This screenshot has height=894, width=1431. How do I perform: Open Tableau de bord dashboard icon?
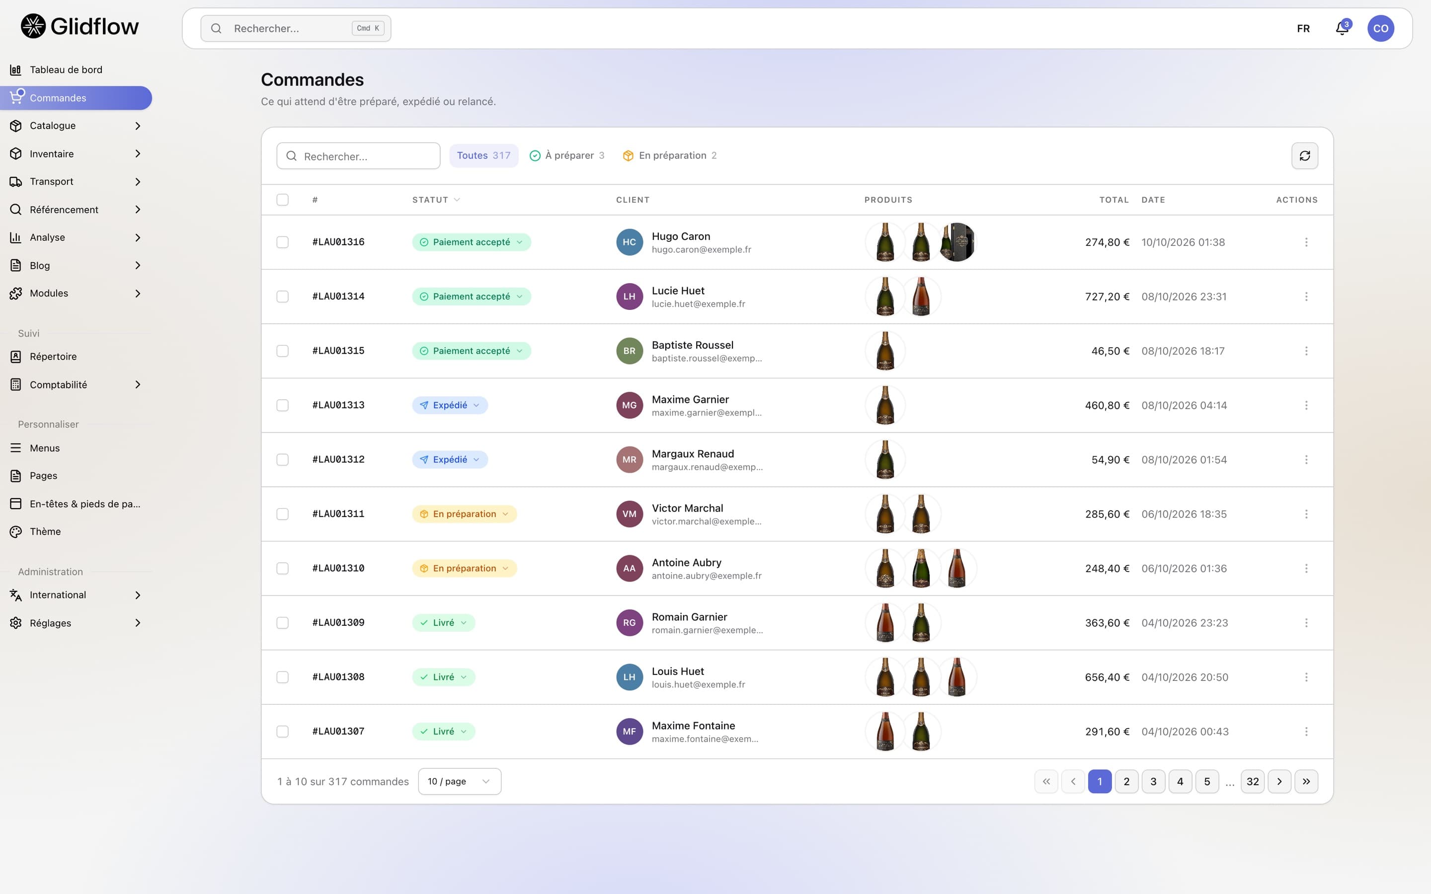[16, 70]
